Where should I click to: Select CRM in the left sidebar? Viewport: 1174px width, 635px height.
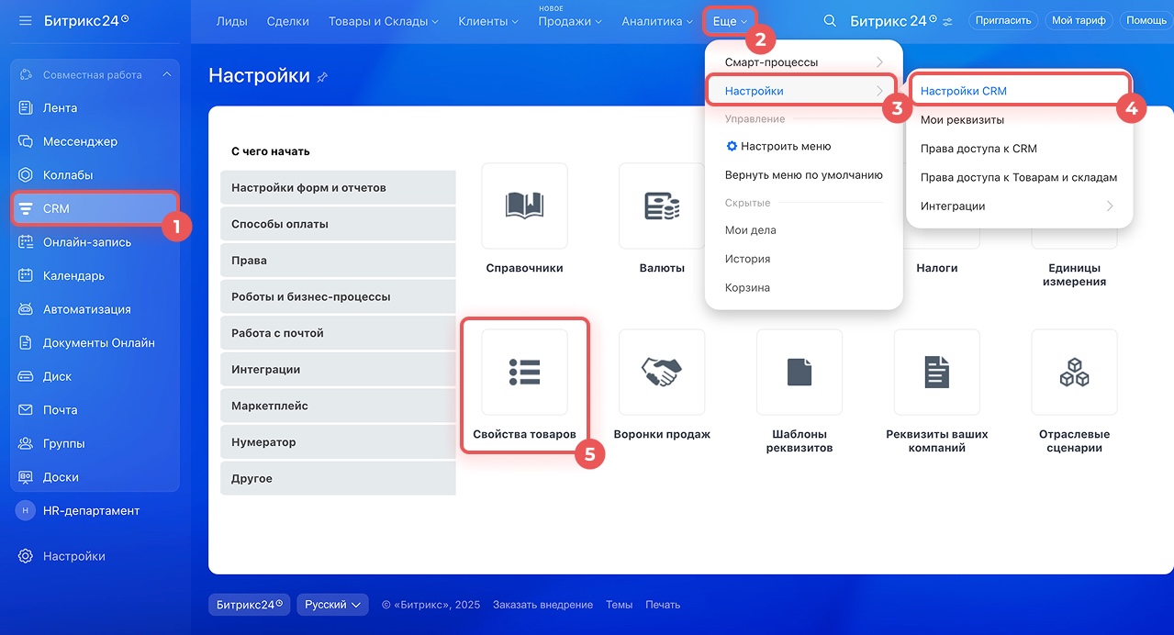[56, 208]
